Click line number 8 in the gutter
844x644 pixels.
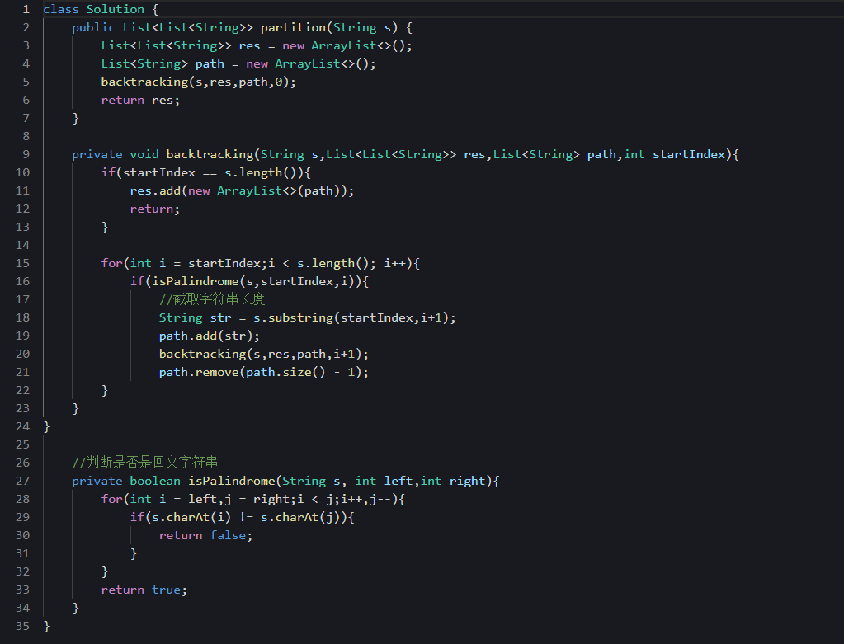26,136
